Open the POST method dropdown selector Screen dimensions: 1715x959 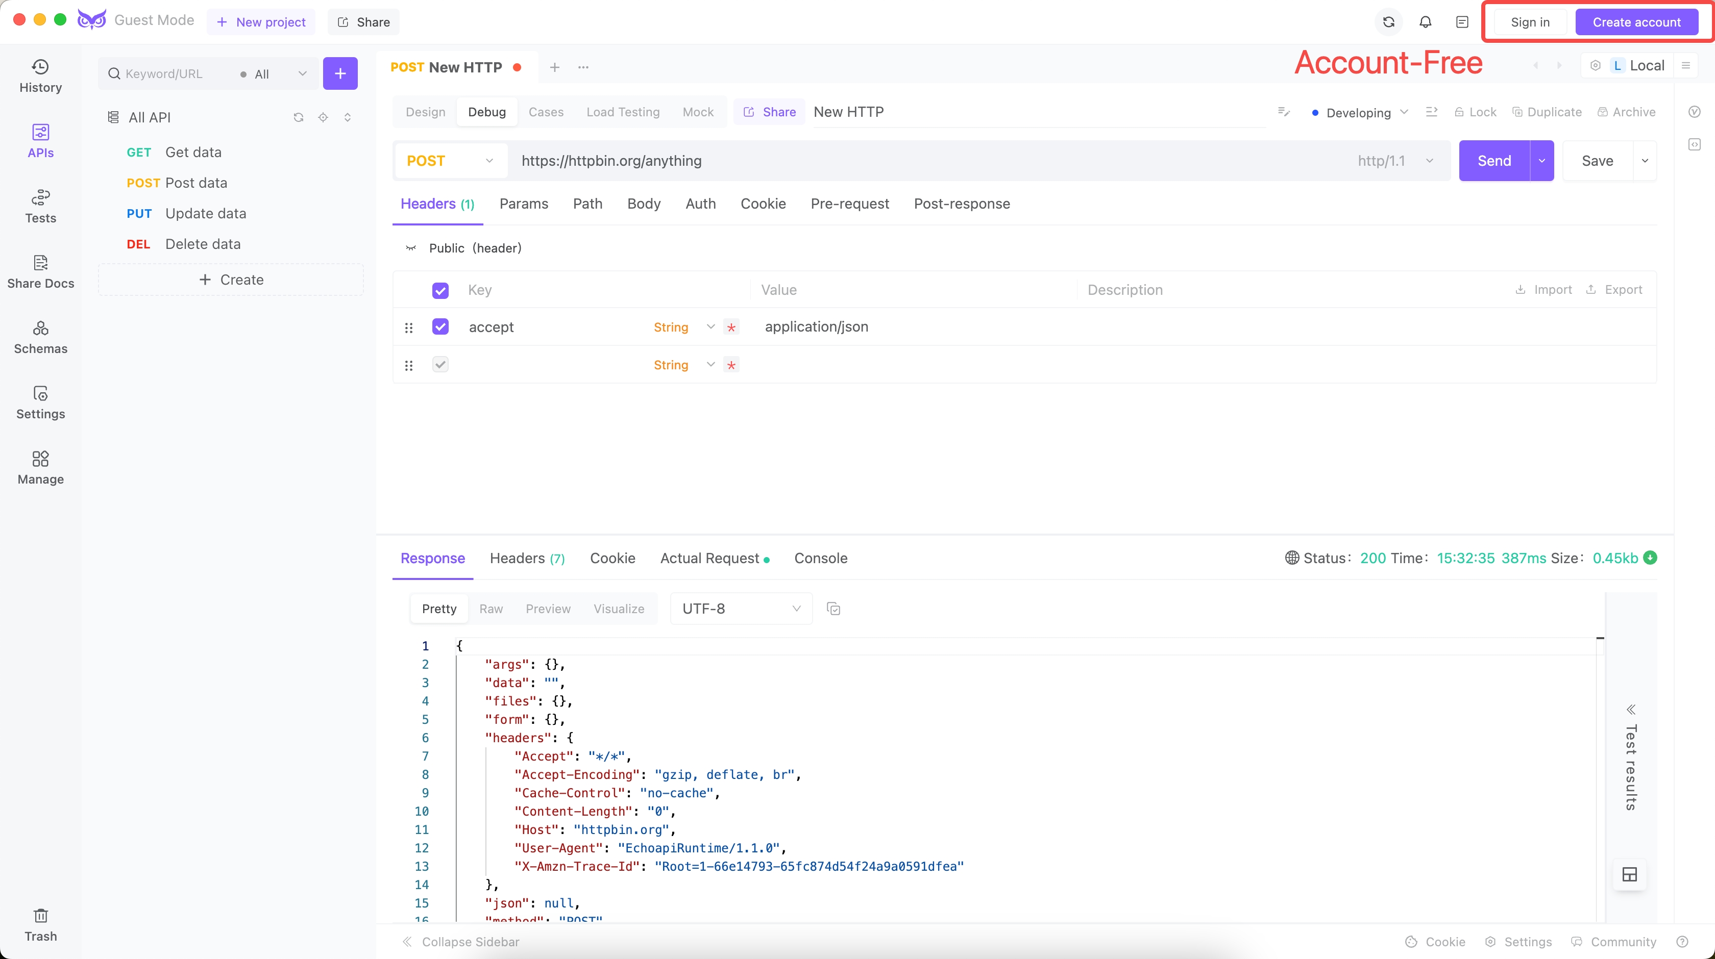(451, 160)
